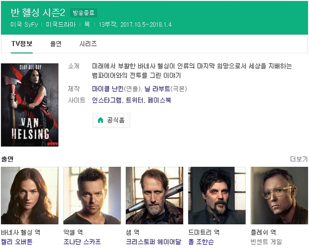Open actor name link 폴 조한슨
This screenshot has height=251, width=309.
(201, 242)
